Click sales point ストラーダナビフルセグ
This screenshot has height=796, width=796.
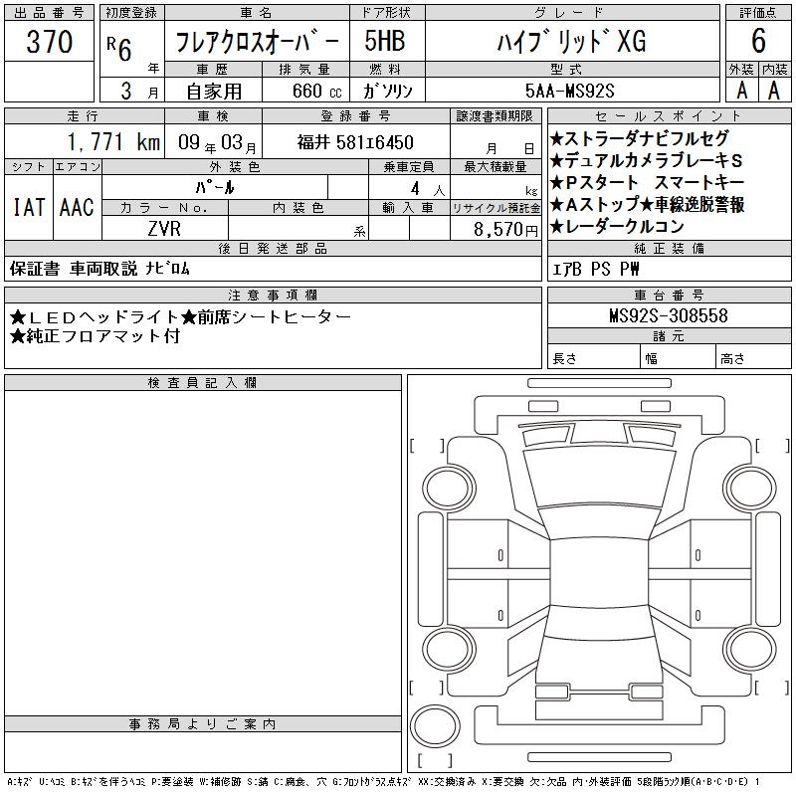coord(640,138)
